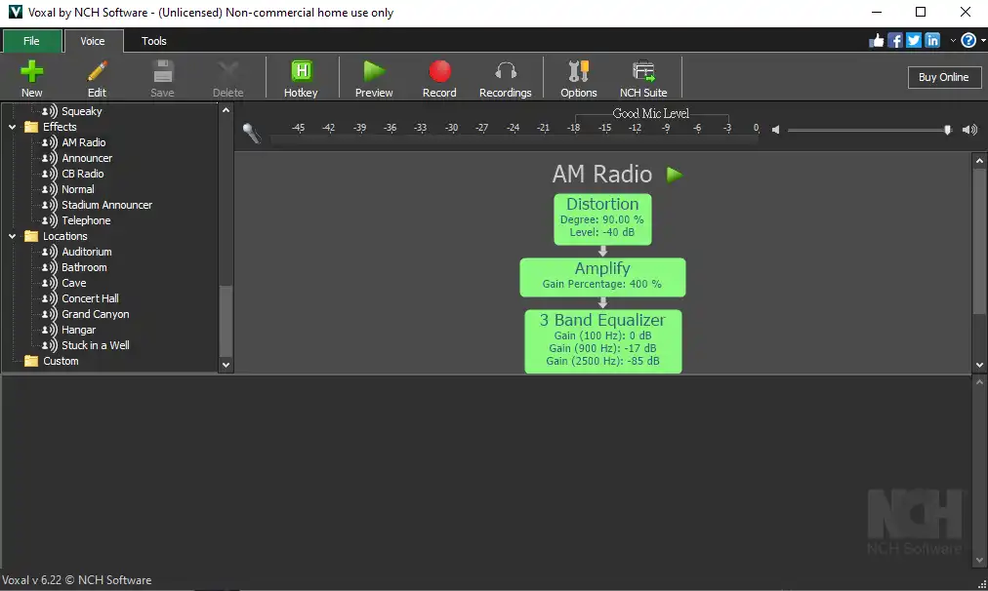Open the help menu dropdown arrow
Image resolution: width=988 pixels, height=591 pixels.
click(983, 41)
